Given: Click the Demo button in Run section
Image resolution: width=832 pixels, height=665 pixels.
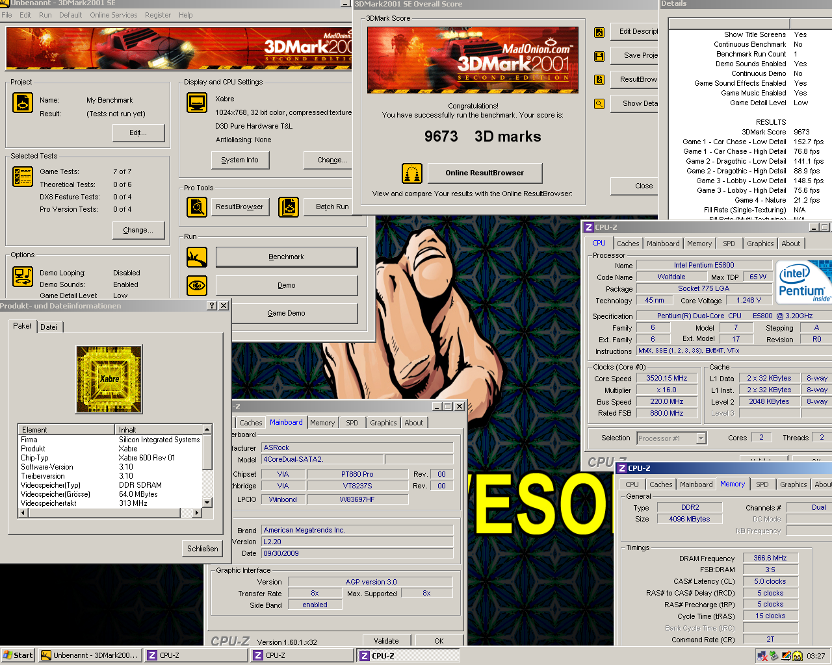Looking at the screenshot, I should pos(287,285).
